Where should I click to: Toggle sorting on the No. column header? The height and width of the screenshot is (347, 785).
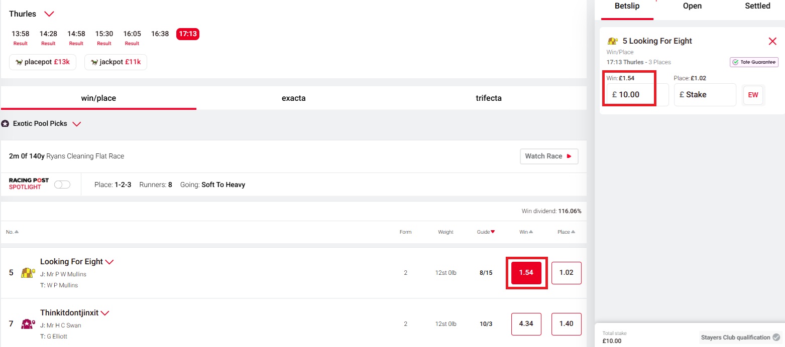coord(13,232)
